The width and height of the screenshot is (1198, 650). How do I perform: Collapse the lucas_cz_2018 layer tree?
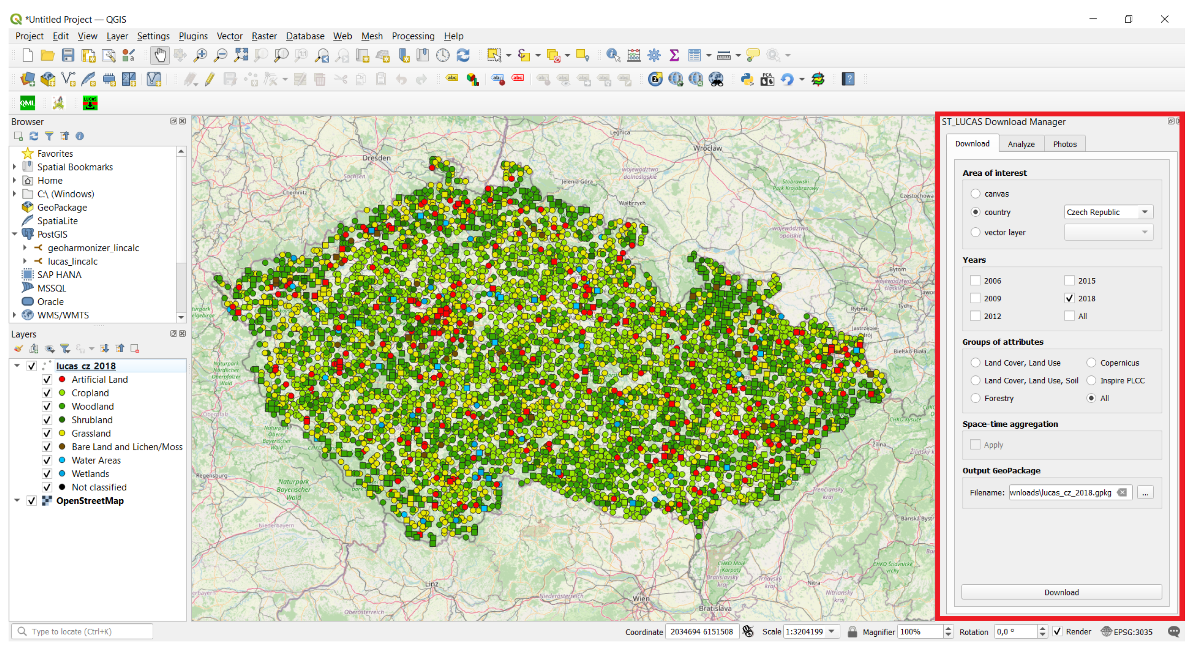click(17, 366)
